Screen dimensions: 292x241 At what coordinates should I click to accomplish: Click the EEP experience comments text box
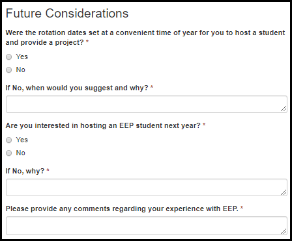click(x=147, y=226)
